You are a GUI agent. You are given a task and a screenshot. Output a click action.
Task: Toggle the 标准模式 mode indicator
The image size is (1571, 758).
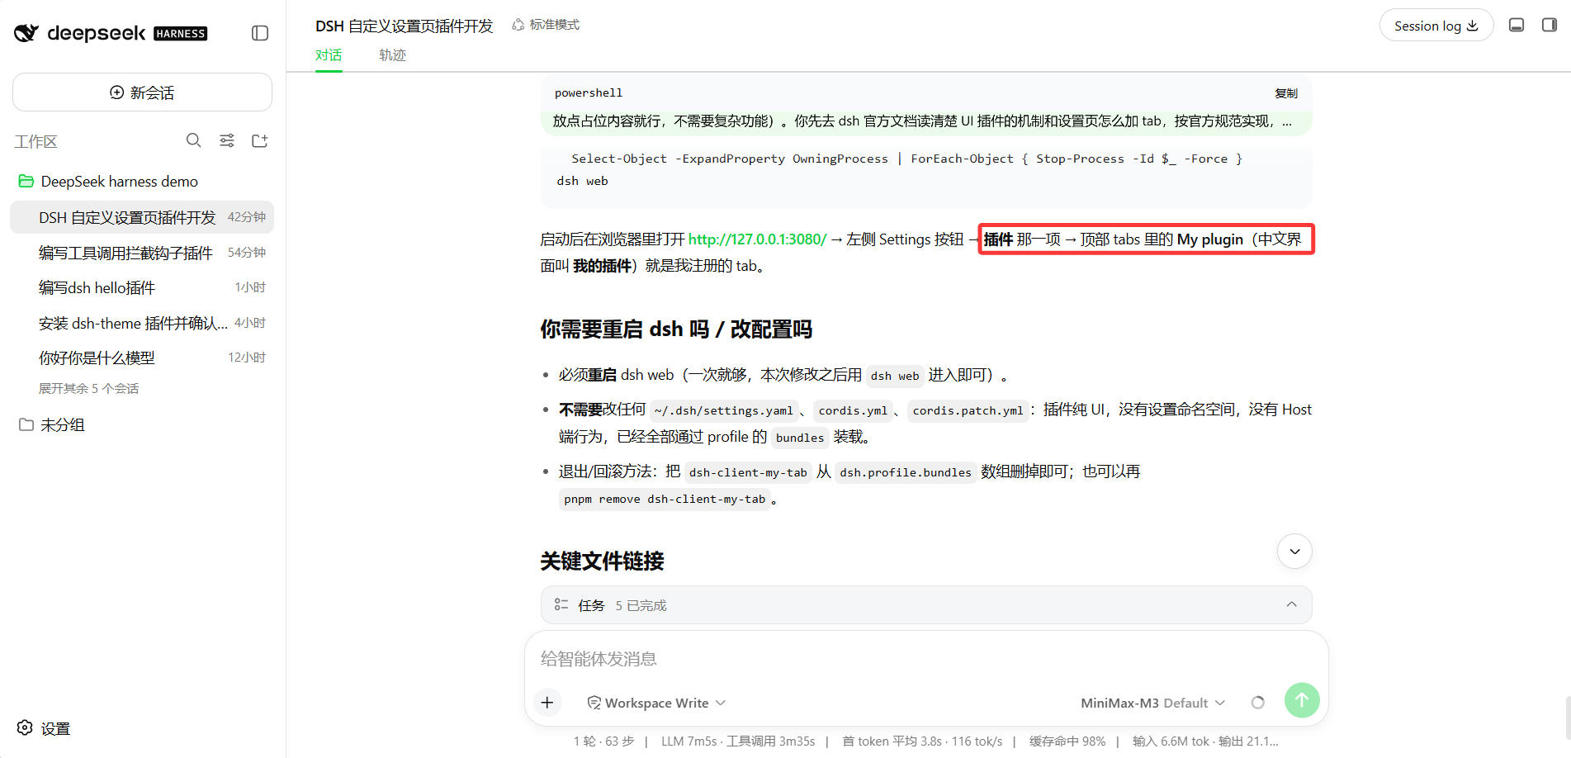(x=546, y=25)
